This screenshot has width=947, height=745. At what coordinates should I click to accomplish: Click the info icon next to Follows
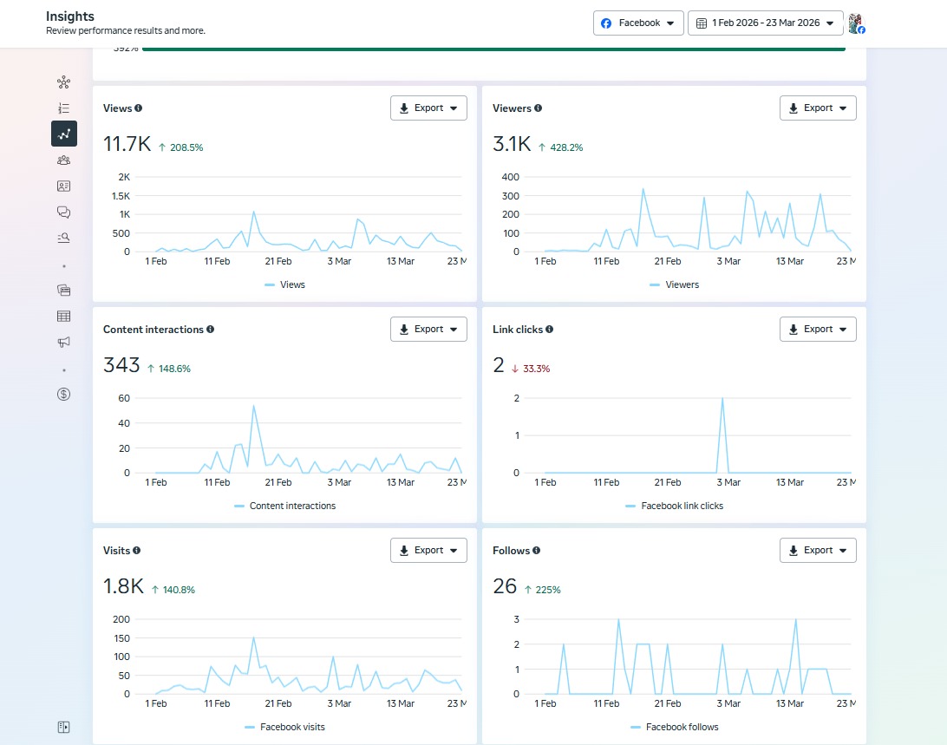[536, 551]
